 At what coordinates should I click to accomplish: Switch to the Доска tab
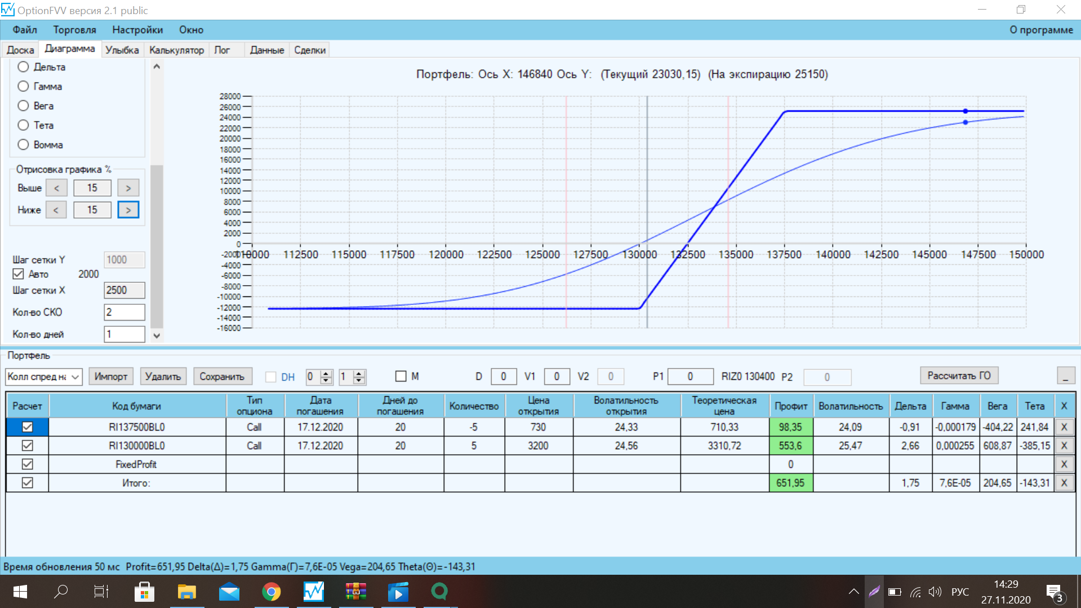click(20, 50)
